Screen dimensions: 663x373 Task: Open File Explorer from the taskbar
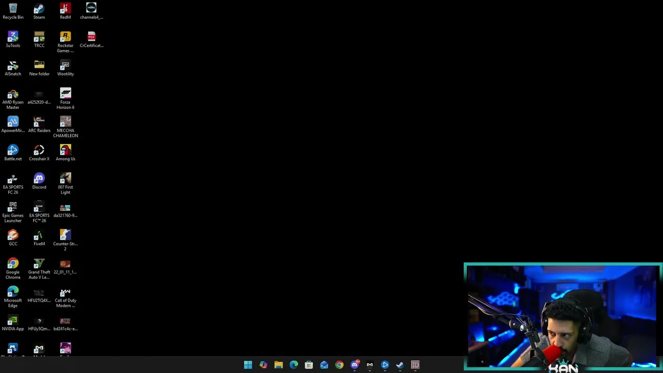279,365
